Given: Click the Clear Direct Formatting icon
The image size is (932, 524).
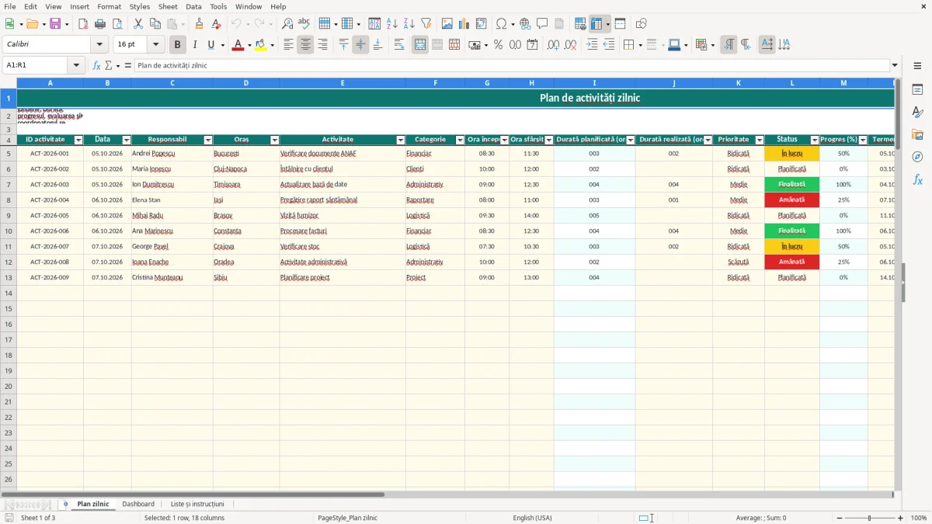Looking at the screenshot, I should [x=216, y=24].
